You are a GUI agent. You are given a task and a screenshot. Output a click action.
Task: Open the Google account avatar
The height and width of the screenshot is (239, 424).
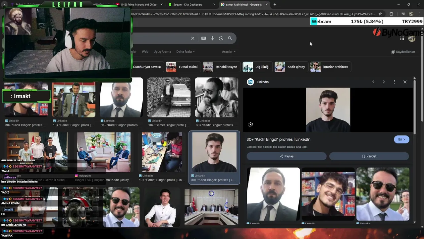pos(412,38)
